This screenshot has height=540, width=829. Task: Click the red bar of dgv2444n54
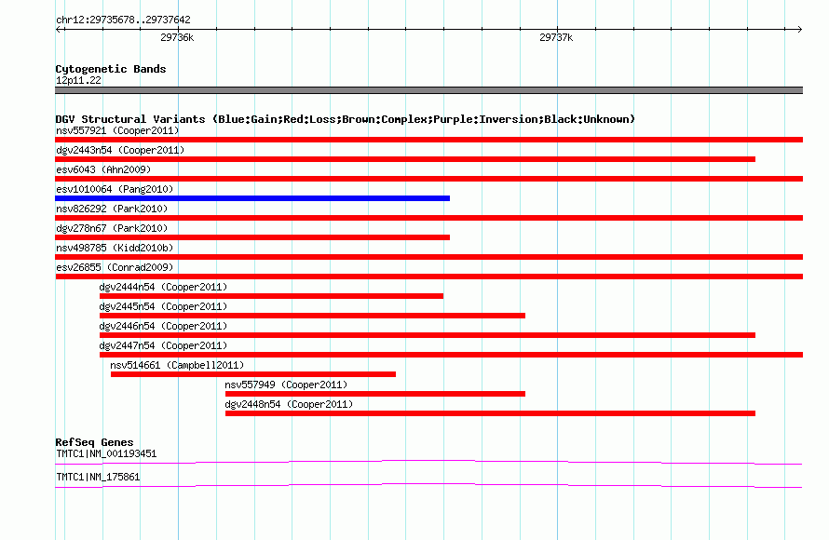[x=271, y=296]
